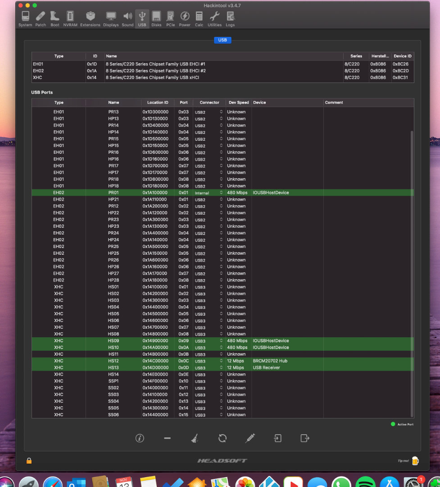Open the PCIe toolbar section
Viewport: 440px width, 487px height.
pyautogui.click(x=170, y=19)
